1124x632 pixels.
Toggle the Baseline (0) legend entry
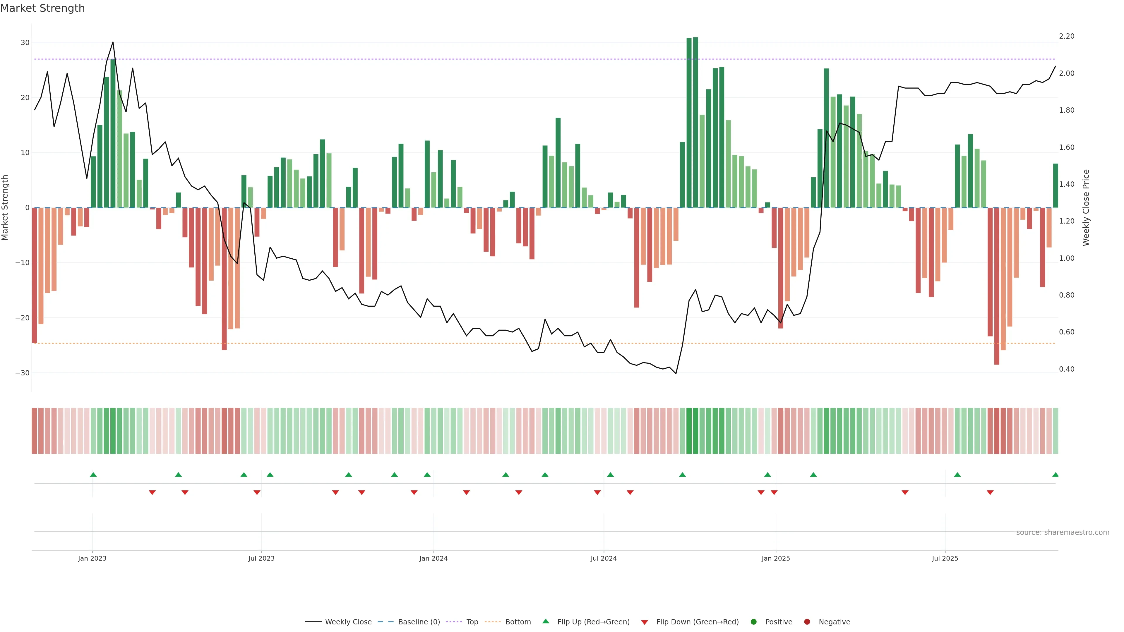[419, 622]
